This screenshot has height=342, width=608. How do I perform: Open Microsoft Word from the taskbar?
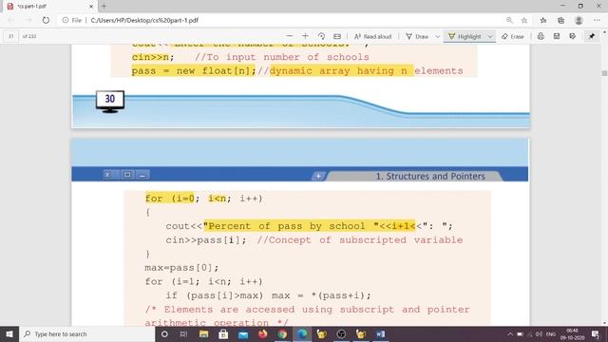[x=380, y=333]
